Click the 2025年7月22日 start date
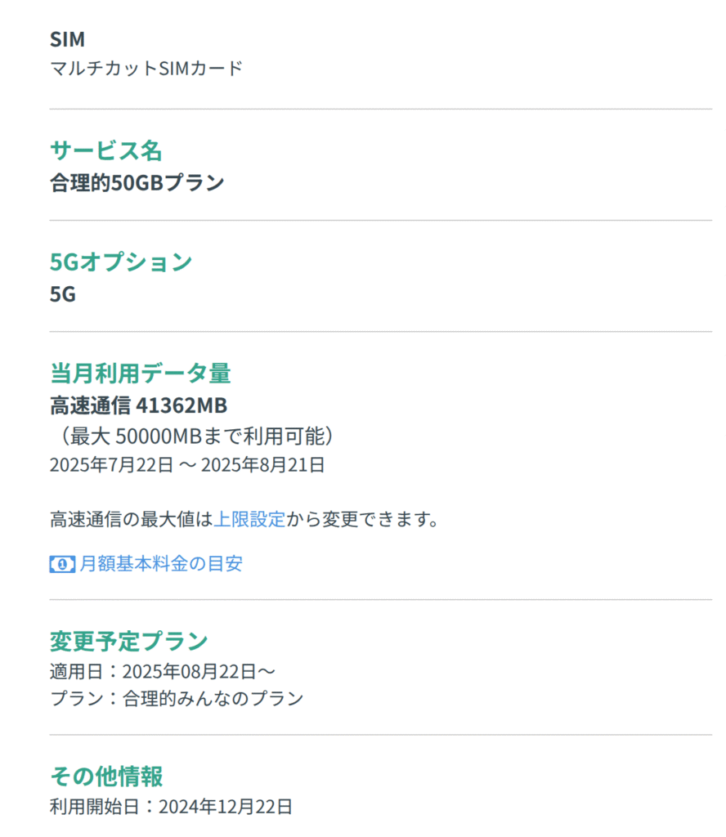The width and height of the screenshot is (726, 837). pyautogui.click(x=111, y=465)
